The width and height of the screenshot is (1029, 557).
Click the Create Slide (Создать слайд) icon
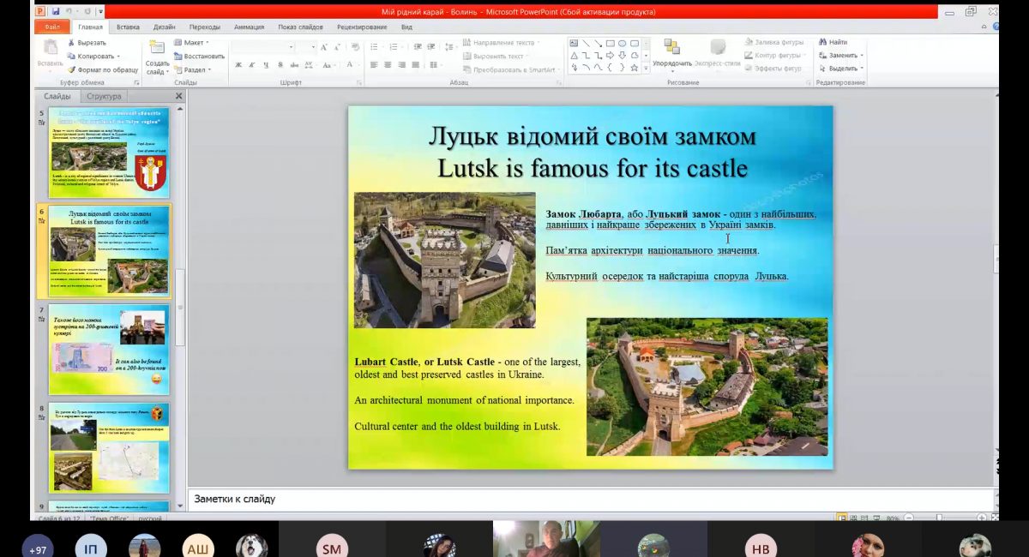pos(157,48)
